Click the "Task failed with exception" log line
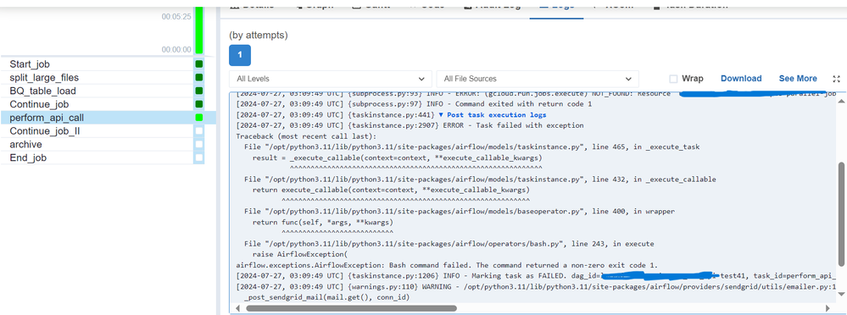This screenshot has height=315, width=847. click(410, 125)
